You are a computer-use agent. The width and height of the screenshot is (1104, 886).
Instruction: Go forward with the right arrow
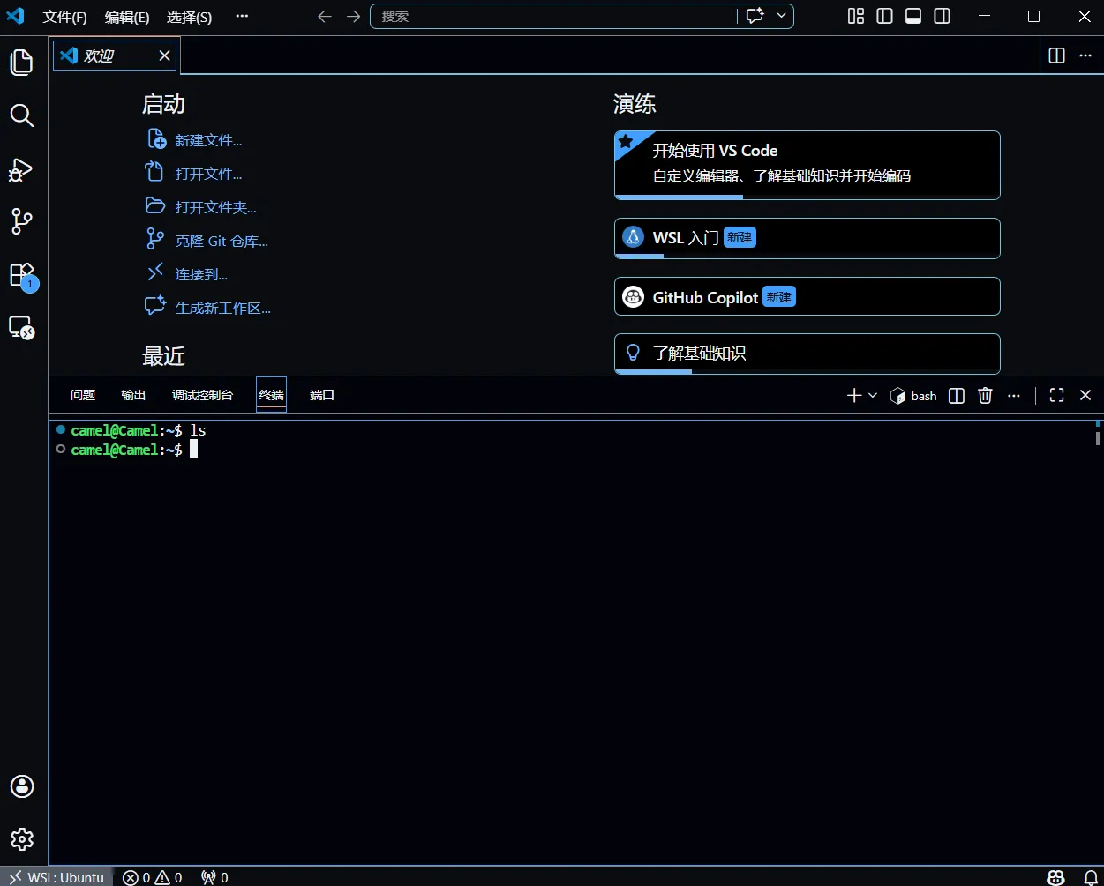click(x=354, y=16)
